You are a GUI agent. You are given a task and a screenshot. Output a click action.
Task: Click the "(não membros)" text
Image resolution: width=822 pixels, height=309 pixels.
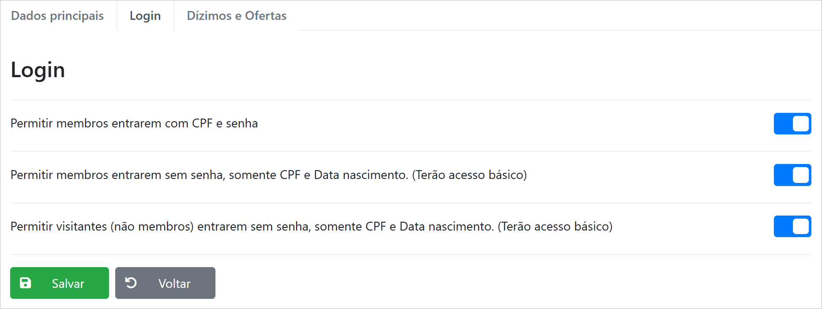(x=152, y=227)
